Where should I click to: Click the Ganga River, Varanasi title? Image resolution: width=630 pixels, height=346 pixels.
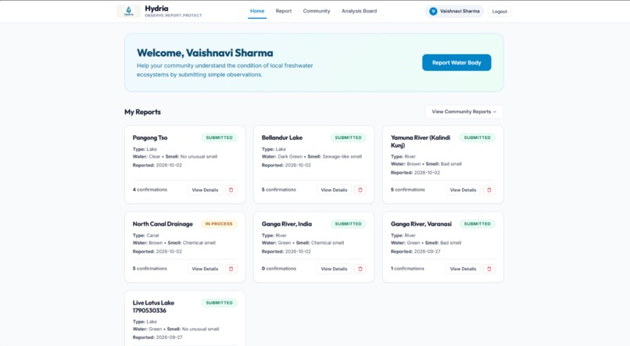tap(421, 224)
